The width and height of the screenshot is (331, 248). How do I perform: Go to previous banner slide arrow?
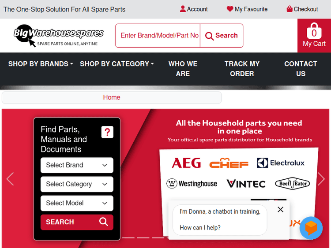click(10, 179)
